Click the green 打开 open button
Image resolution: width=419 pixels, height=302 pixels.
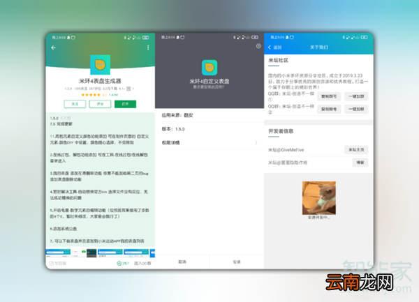click(x=125, y=104)
